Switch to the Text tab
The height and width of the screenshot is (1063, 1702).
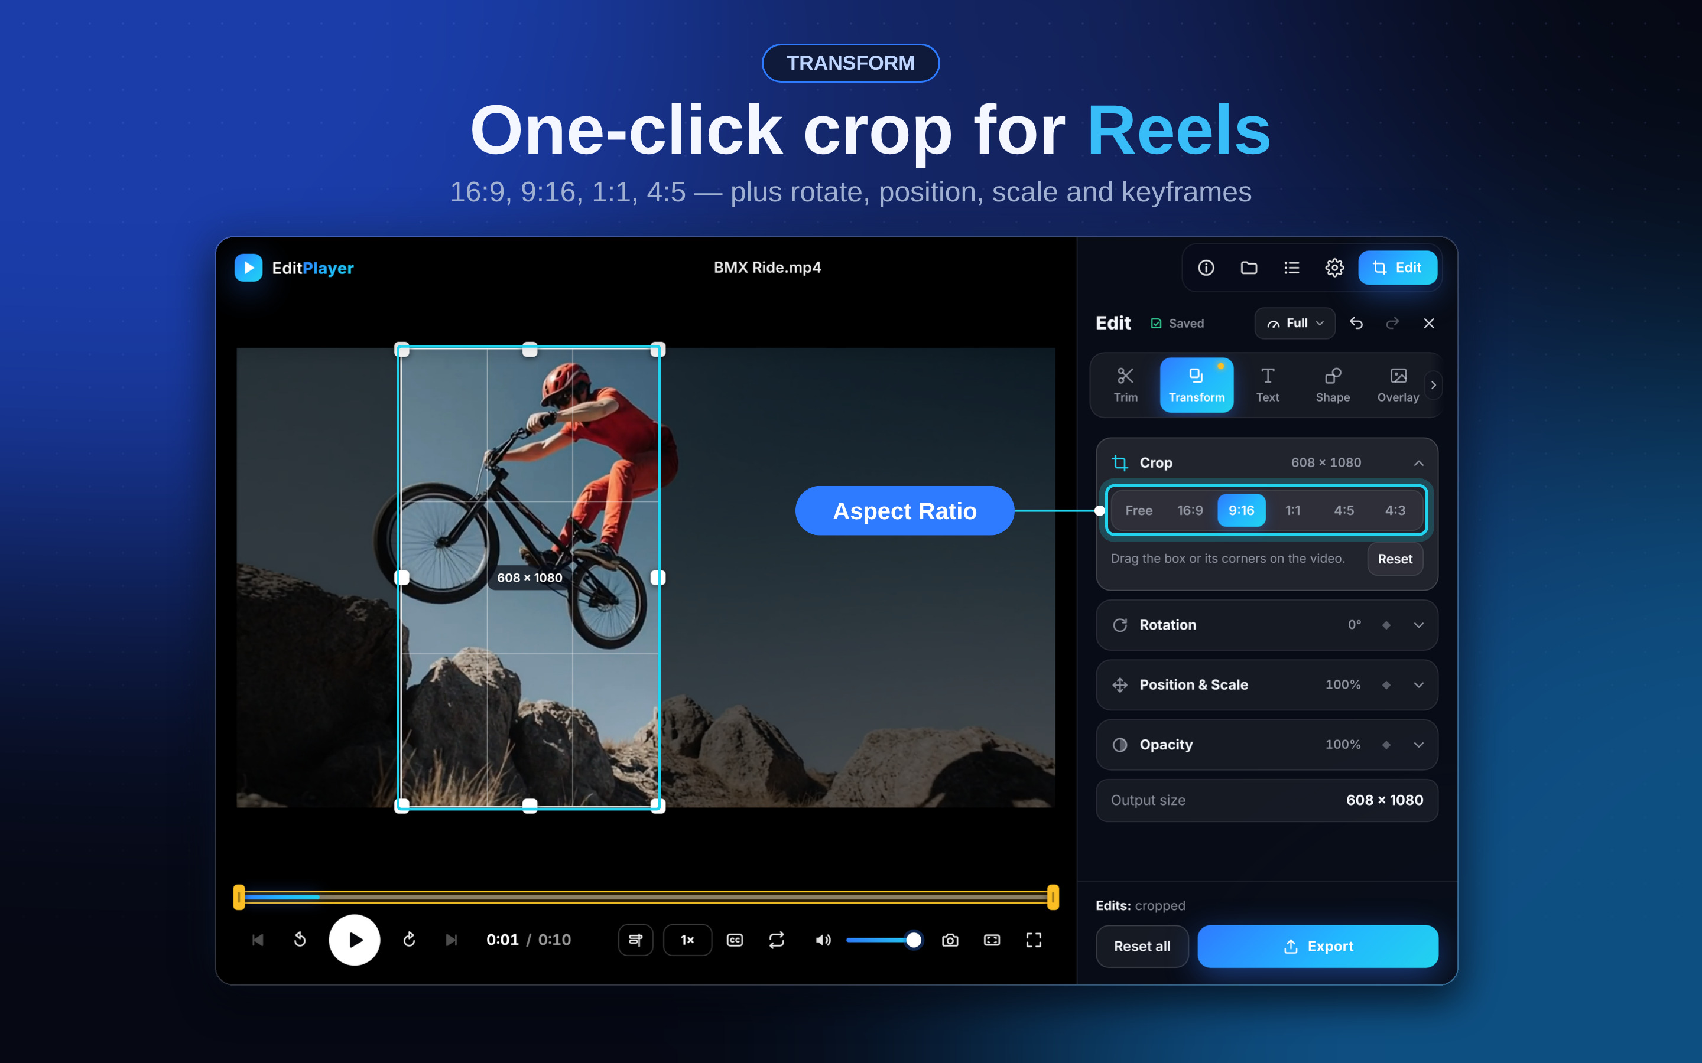[x=1268, y=385]
